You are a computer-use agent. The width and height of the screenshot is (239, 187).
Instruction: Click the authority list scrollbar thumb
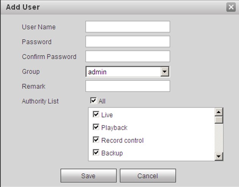pos(218,120)
